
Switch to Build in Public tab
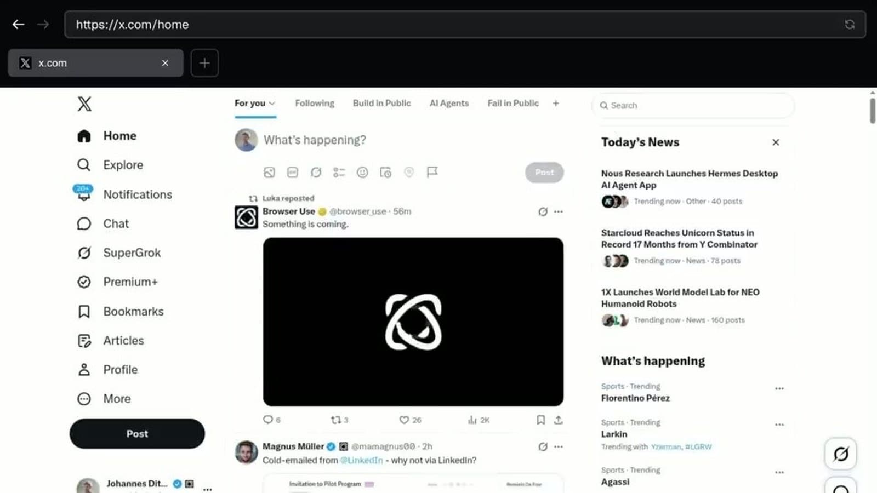[381, 103]
